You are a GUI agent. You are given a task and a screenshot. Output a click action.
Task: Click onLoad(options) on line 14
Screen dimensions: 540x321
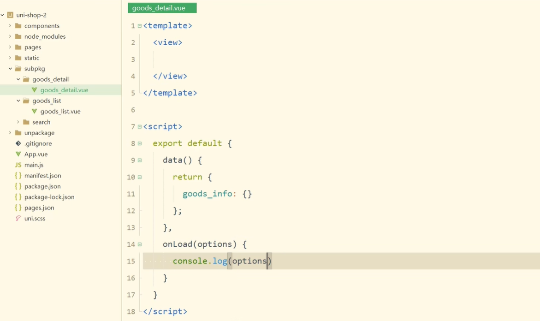click(x=200, y=244)
